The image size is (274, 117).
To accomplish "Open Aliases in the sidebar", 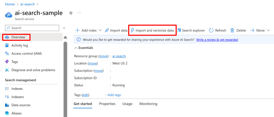I will tap(16, 113).
